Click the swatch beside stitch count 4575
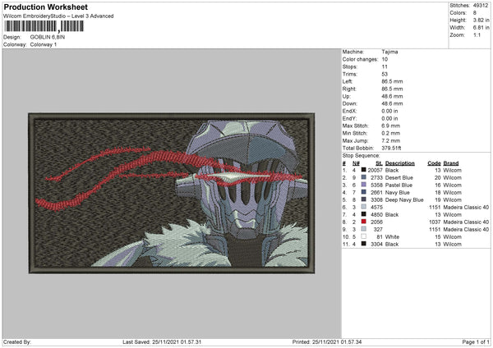493x348 pixels. point(363,207)
